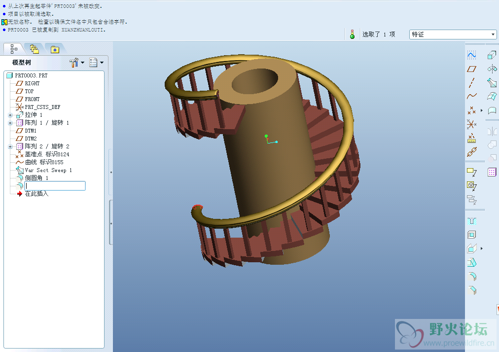This screenshot has width=499, height=352.
Task: Choose the Variable Section Sweep tool
Action: click(492, 83)
